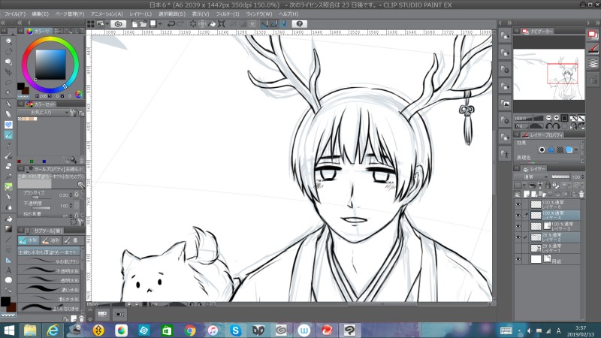This screenshot has height=338, width=601.
Task: Open フィルター(I) menu
Action: tap(228, 14)
